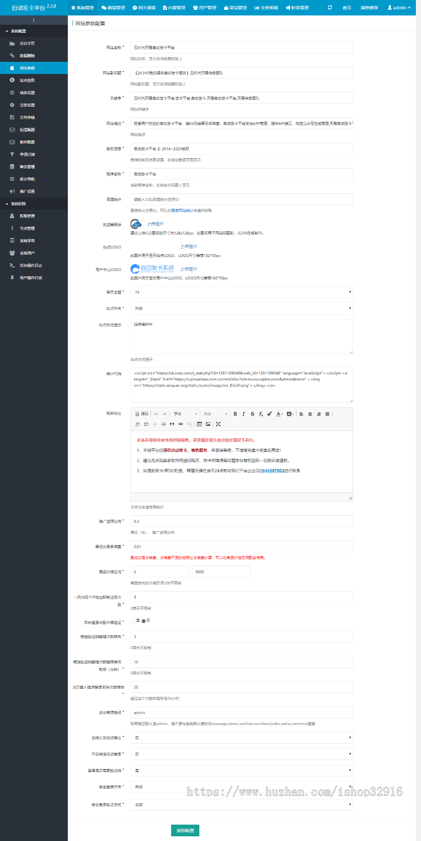Click the 保存配置 button
Viewport: 421px width, 841px height.
tap(185, 830)
